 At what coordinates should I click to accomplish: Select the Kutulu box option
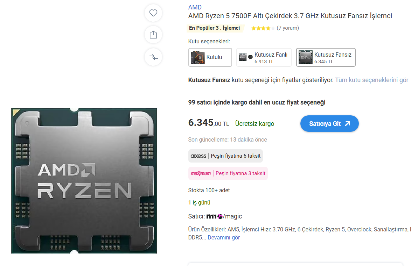click(210, 57)
